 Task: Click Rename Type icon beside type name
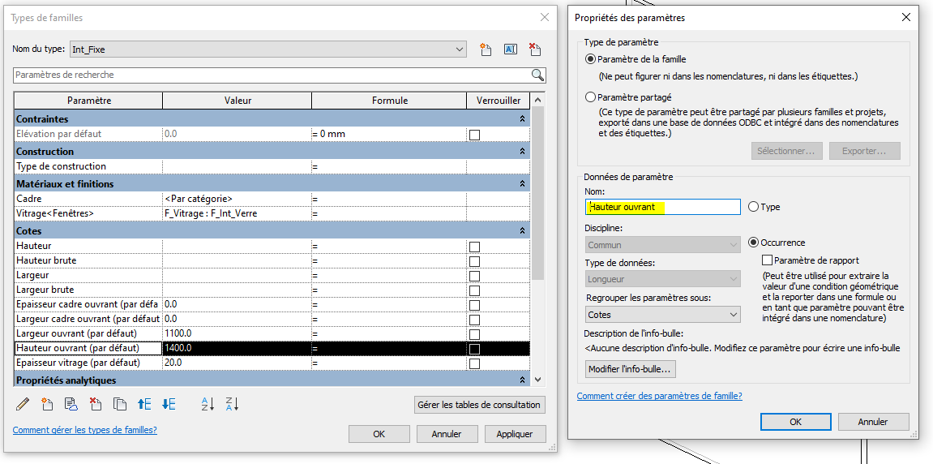(511, 49)
